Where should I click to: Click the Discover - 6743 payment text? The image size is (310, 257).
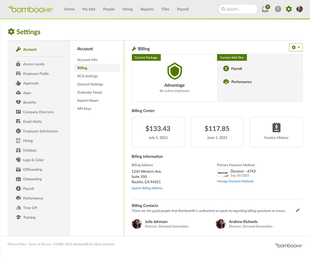[x=243, y=171]
